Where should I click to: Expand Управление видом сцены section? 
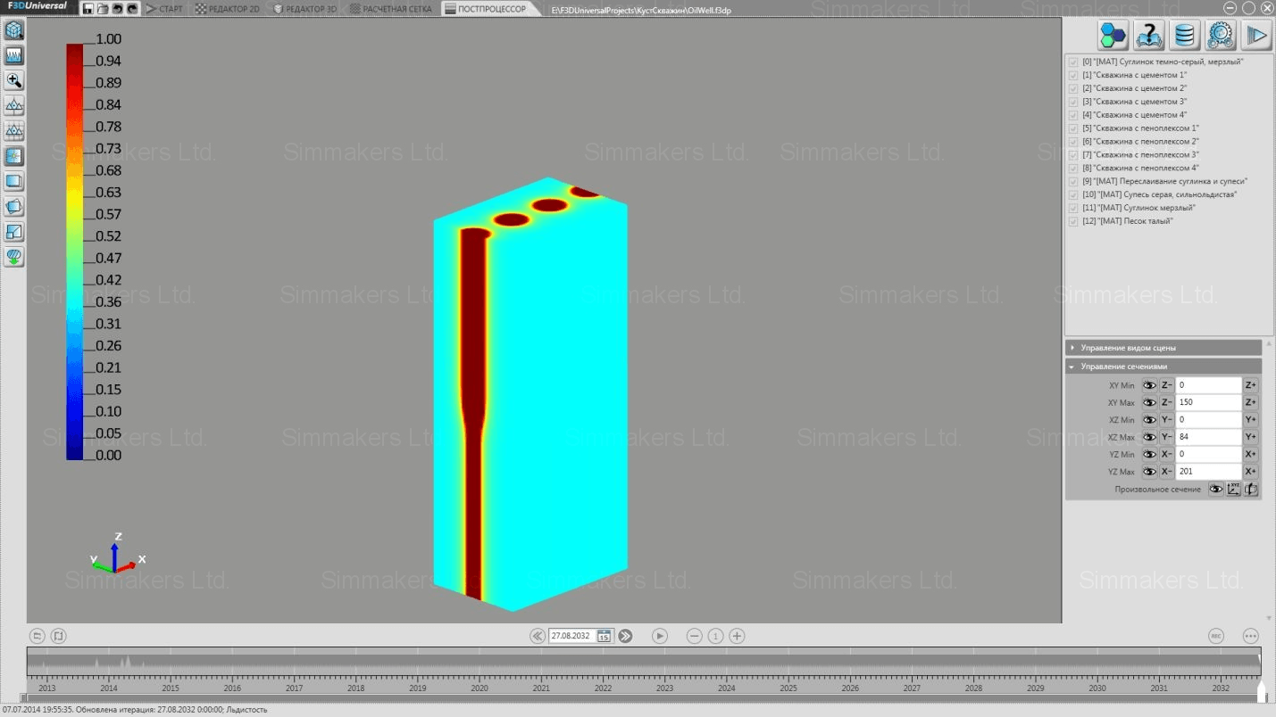coord(1163,348)
